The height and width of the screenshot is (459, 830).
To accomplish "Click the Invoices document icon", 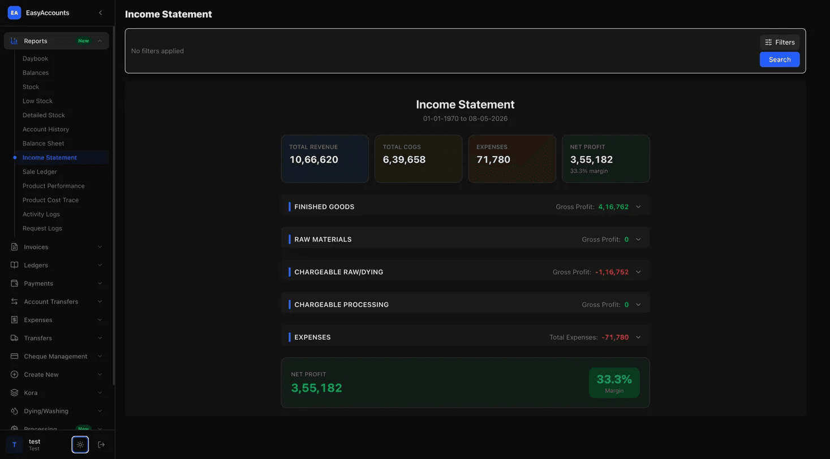I will [x=14, y=247].
